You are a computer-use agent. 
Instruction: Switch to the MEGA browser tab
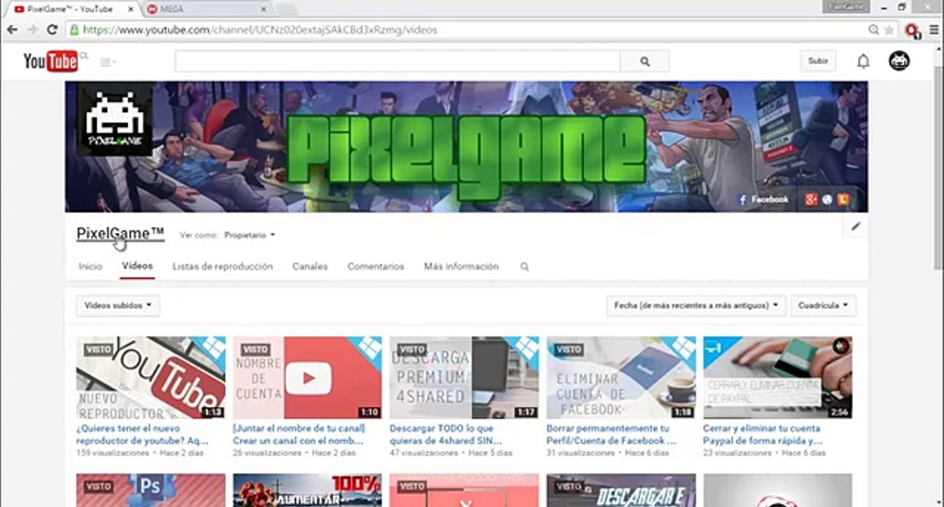(x=204, y=9)
